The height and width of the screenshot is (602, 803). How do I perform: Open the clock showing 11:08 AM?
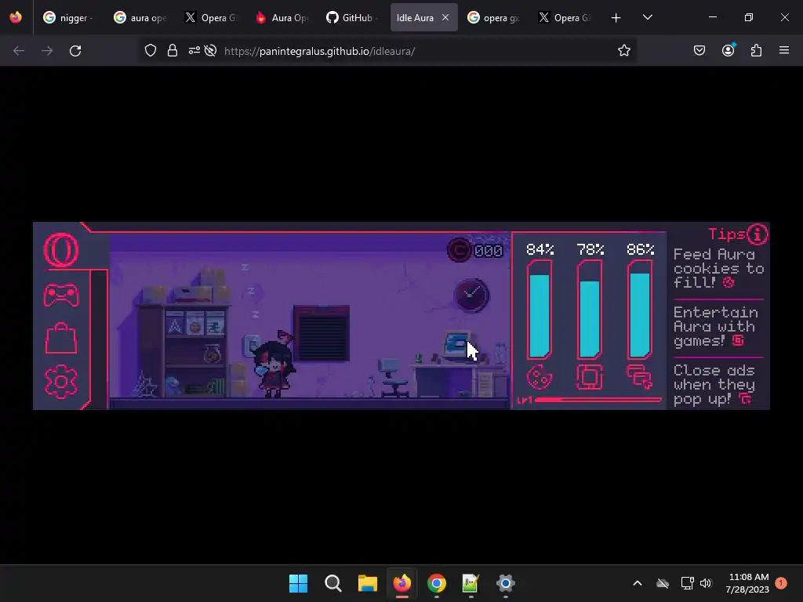point(747,583)
